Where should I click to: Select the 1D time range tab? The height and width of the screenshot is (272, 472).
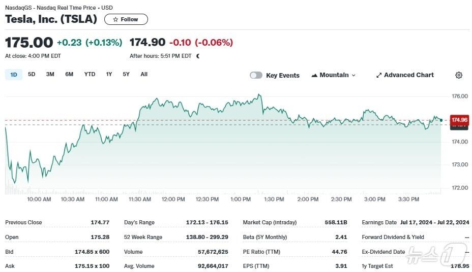[x=14, y=75]
